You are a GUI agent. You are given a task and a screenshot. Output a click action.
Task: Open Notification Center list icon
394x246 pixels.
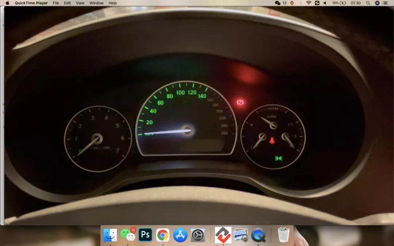385,3
